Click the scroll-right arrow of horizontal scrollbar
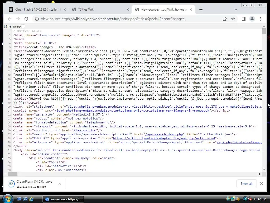Image resolution: width=270 pixels, height=203 pixels. (x=260, y=174)
